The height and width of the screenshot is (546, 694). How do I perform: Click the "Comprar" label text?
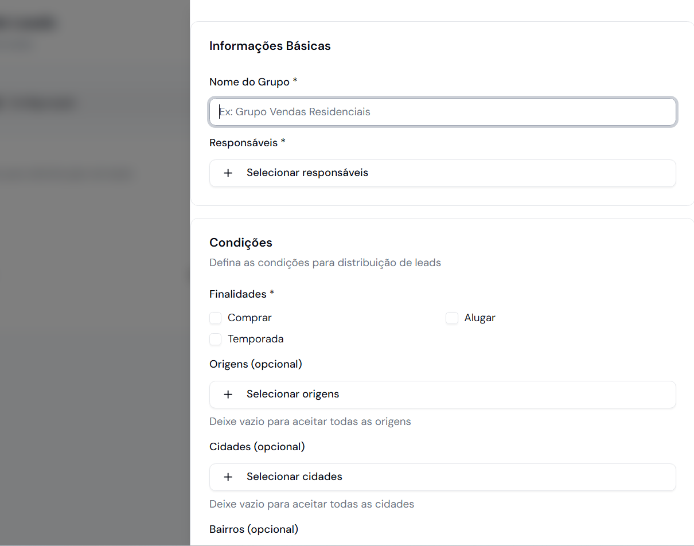[x=249, y=318]
